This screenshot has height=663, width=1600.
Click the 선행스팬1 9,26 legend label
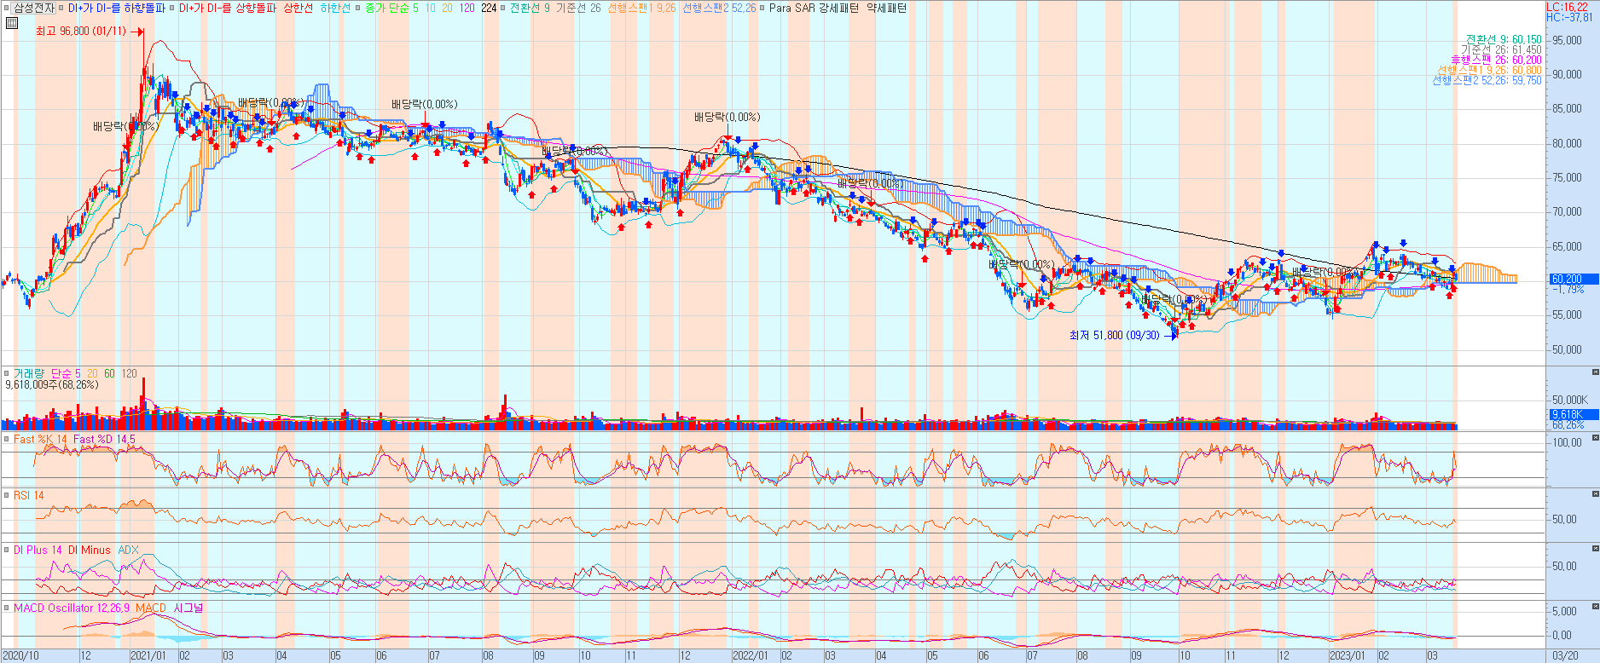pos(641,9)
